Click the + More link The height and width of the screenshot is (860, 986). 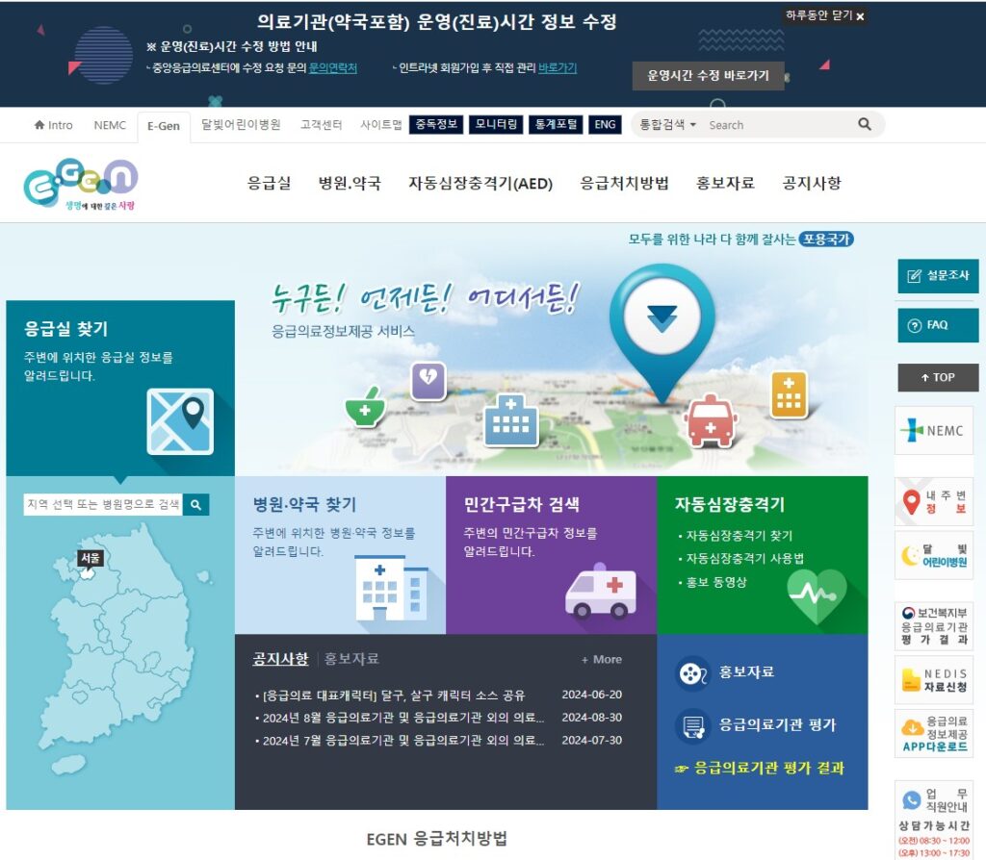click(602, 660)
